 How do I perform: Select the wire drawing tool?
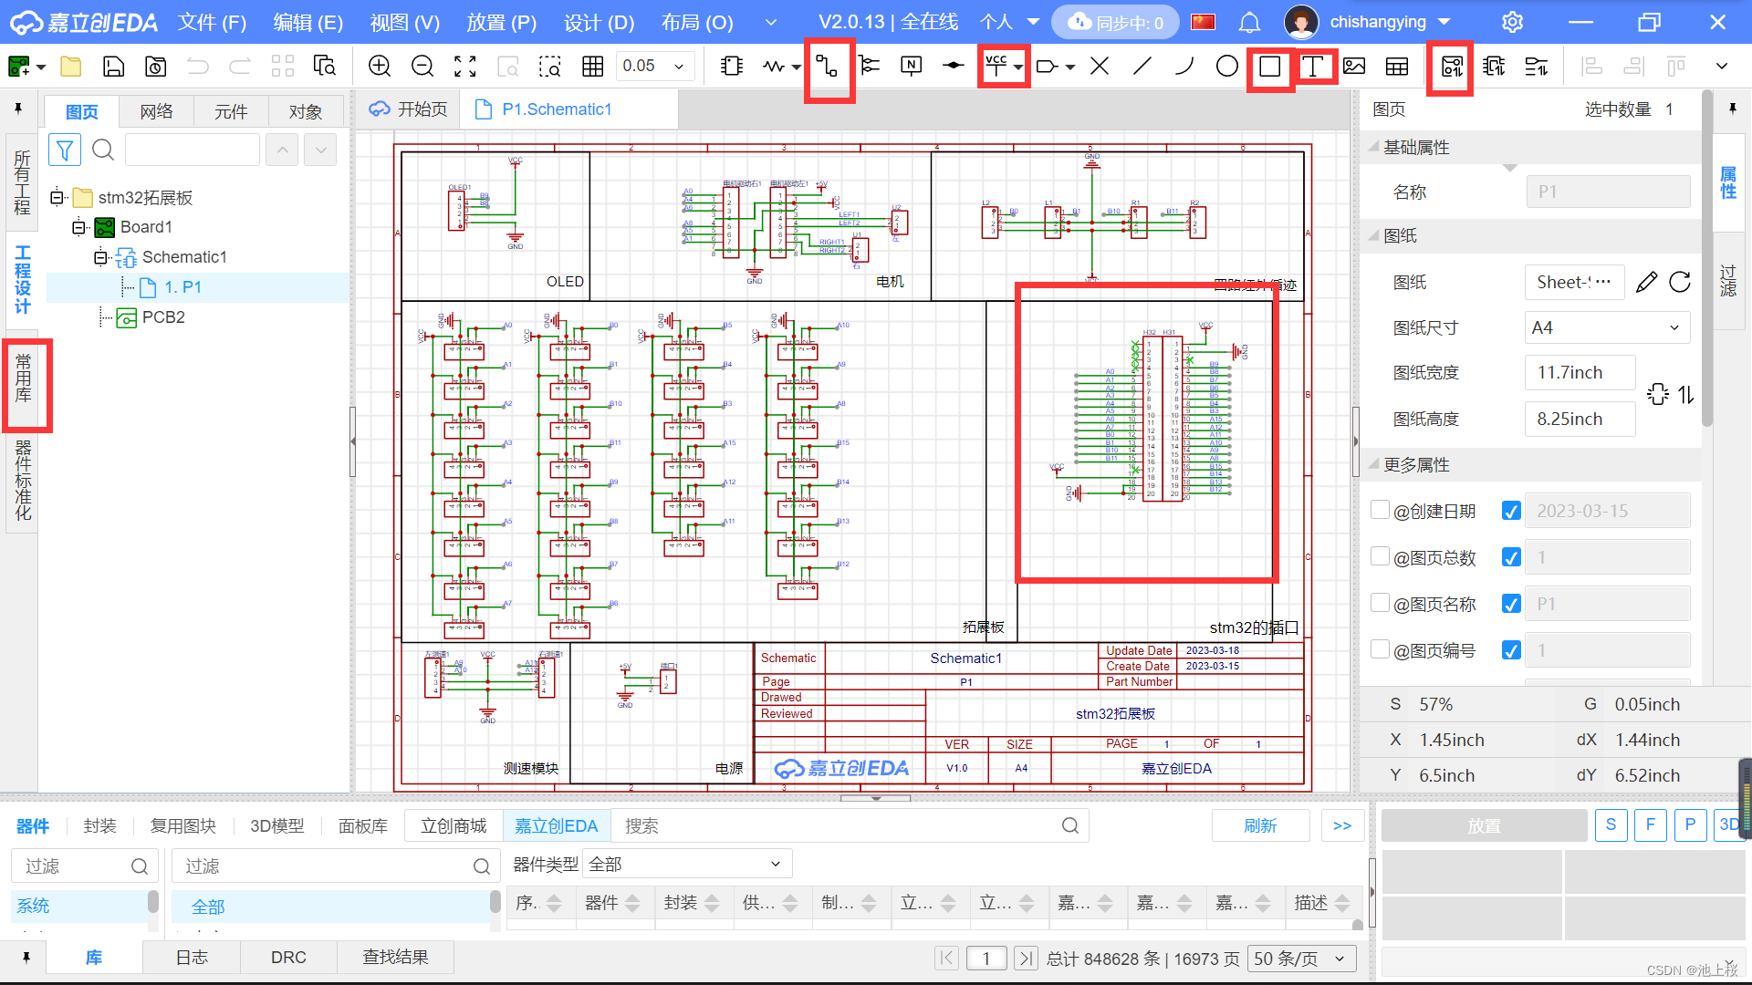click(x=827, y=67)
